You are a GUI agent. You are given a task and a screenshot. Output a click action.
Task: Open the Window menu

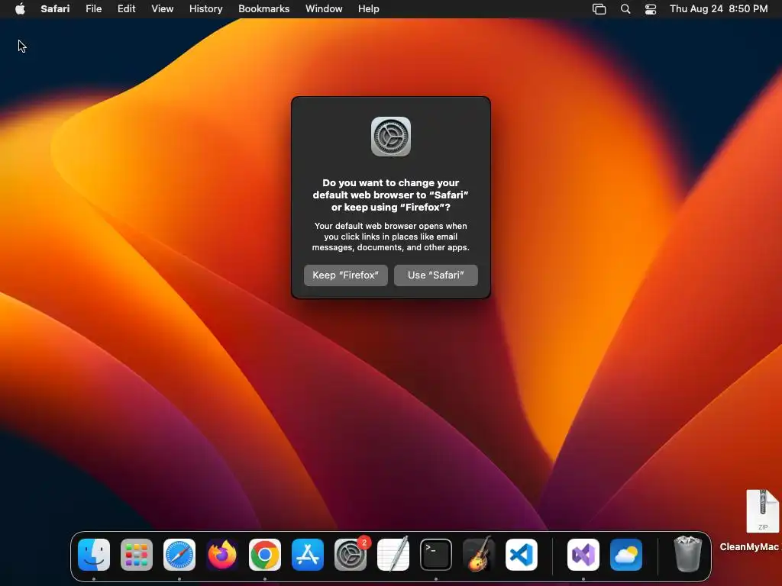click(324, 9)
